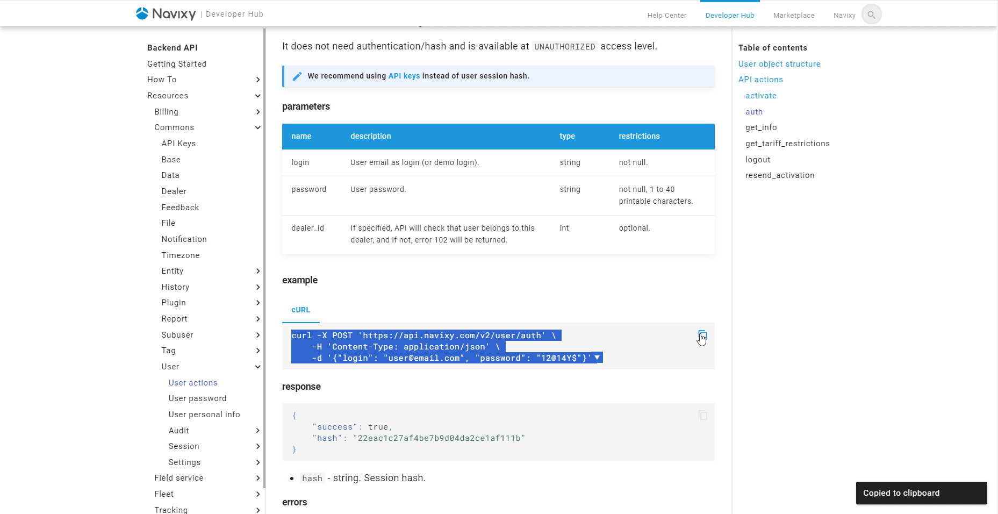Jump to User object structure
This screenshot has height=514, width=998.
coord(779,64)
